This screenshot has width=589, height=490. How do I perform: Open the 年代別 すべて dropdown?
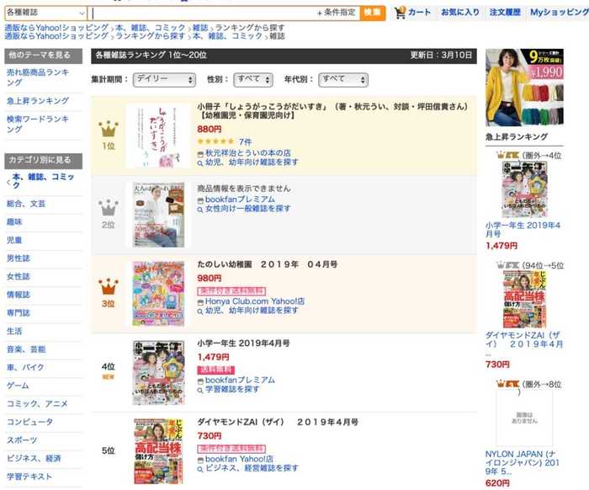click(x=343, y=80)
